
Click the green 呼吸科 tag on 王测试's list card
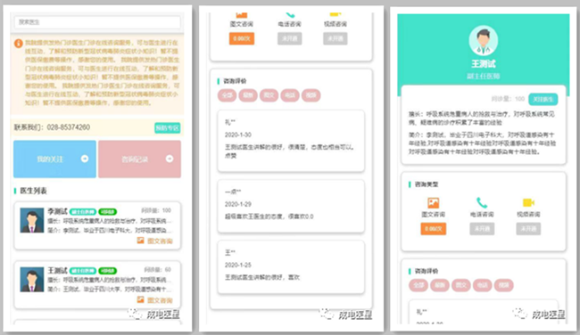(108, 271)
